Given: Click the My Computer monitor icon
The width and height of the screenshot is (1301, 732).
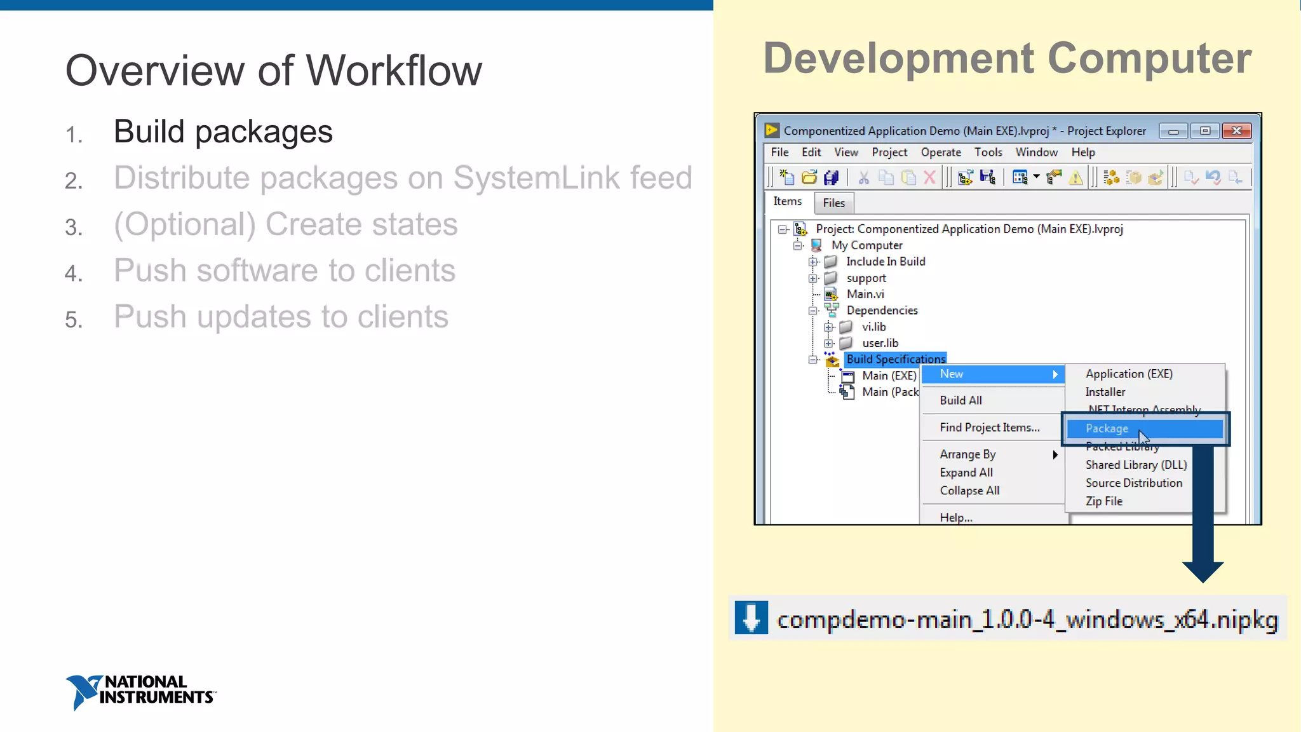Looking at the screenshot, I should [816, 245].
